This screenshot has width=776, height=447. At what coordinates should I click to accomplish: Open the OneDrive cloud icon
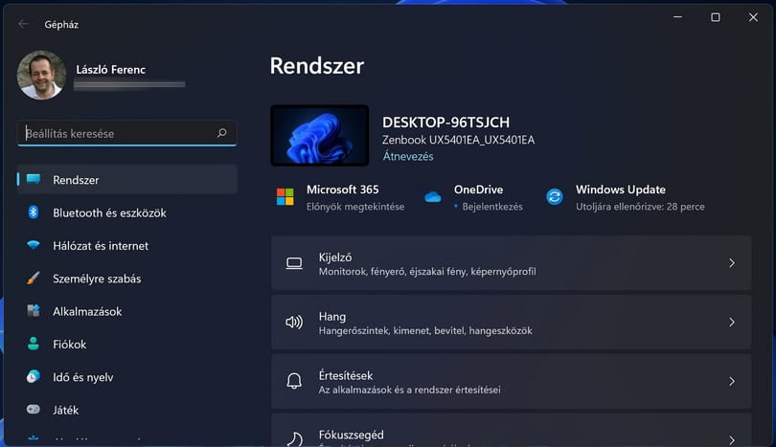pos(432,197)
